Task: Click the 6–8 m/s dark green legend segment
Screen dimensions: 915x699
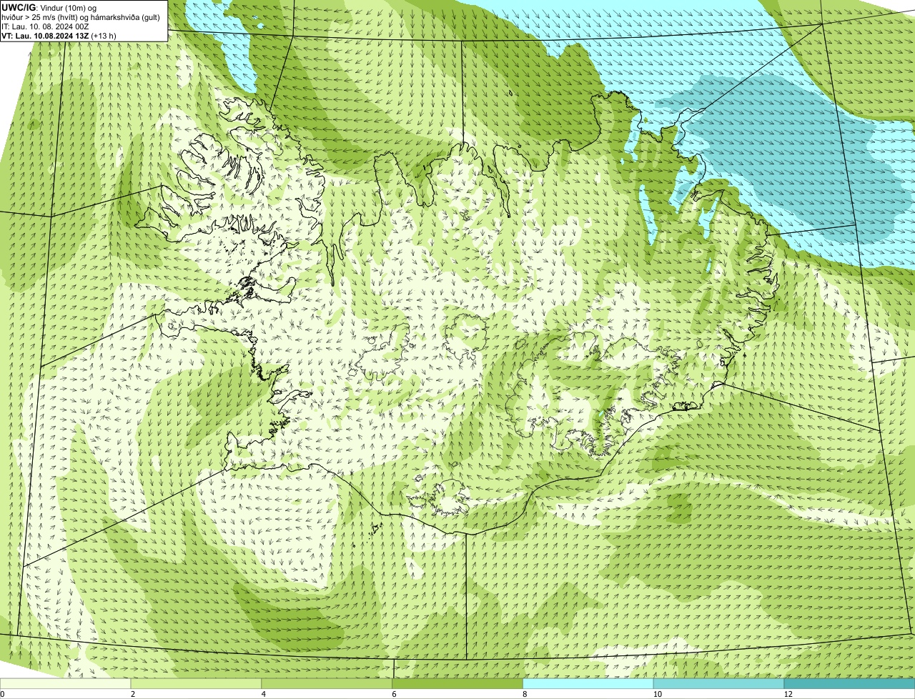Action: (457, 684)
